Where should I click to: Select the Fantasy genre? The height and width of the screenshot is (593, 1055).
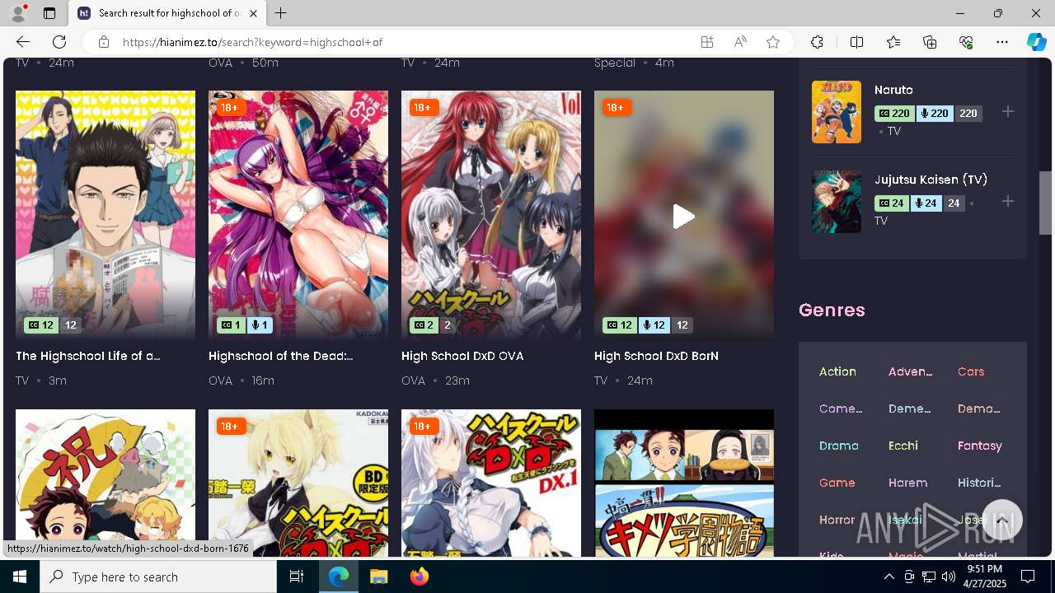980,446
